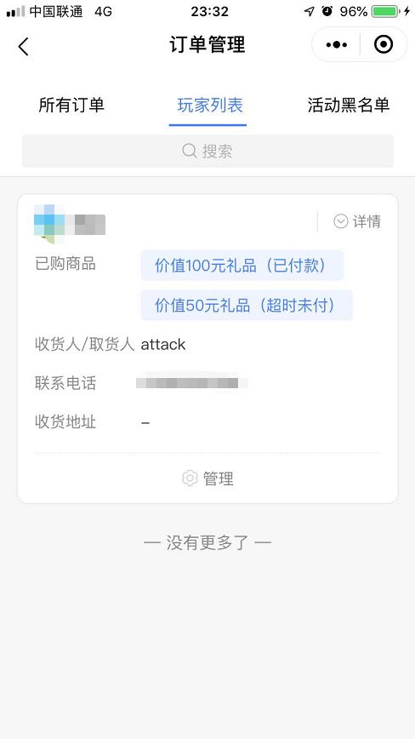Viewport: 415px width, 739px height.
Task: Tap the circular close mini program icon
Action: [384, 44]
